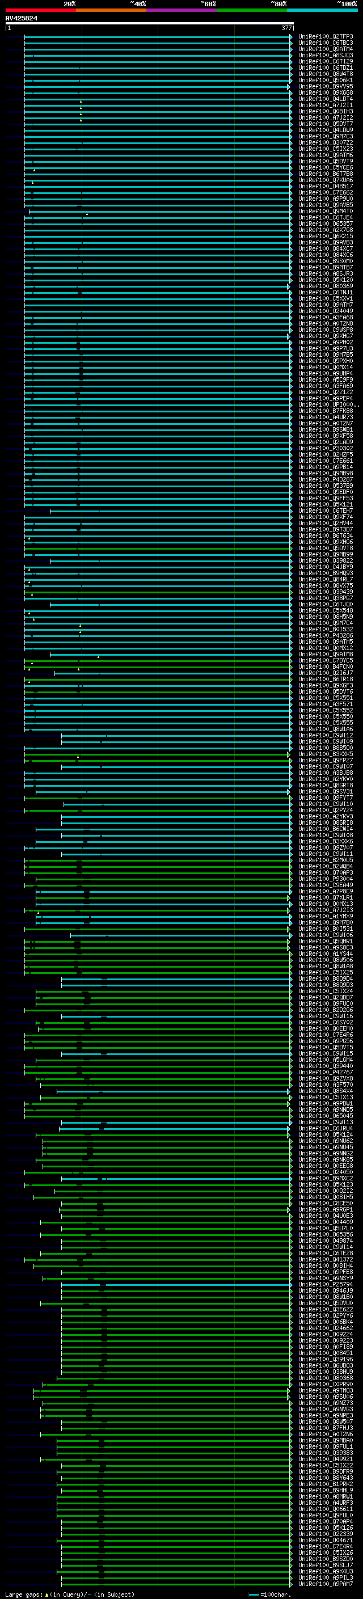Select hit label UniRef100_Q307Z2
This screenshot has width=363, height=1599.
326,143
